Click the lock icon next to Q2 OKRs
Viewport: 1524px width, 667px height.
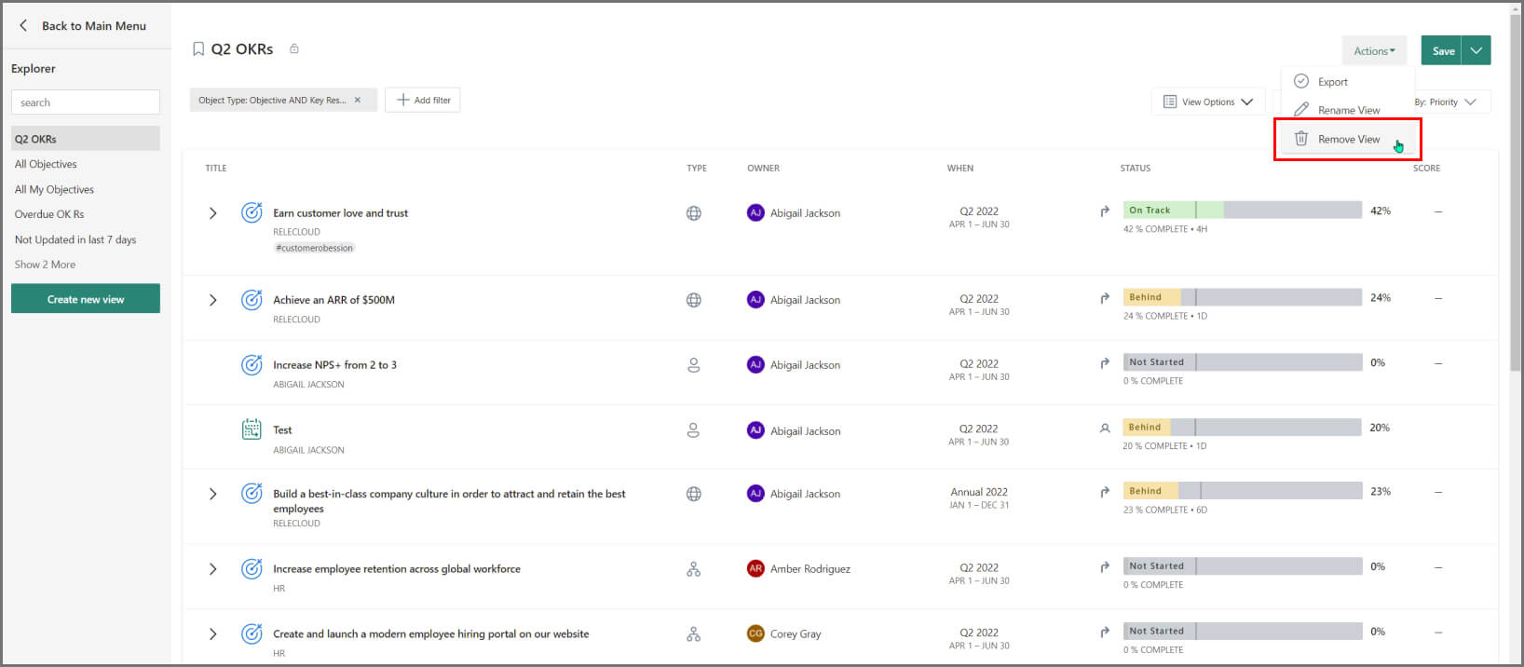pyautogui.click(x=294, y=48)
